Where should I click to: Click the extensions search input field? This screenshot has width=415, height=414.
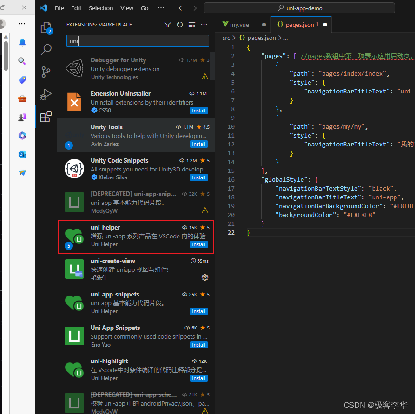tap(138, 41)
